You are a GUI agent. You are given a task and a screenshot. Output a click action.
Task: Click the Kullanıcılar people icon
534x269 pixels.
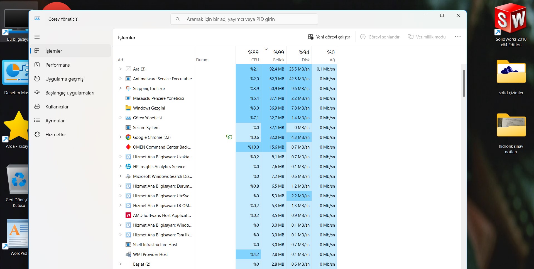(x=37, y=107)
